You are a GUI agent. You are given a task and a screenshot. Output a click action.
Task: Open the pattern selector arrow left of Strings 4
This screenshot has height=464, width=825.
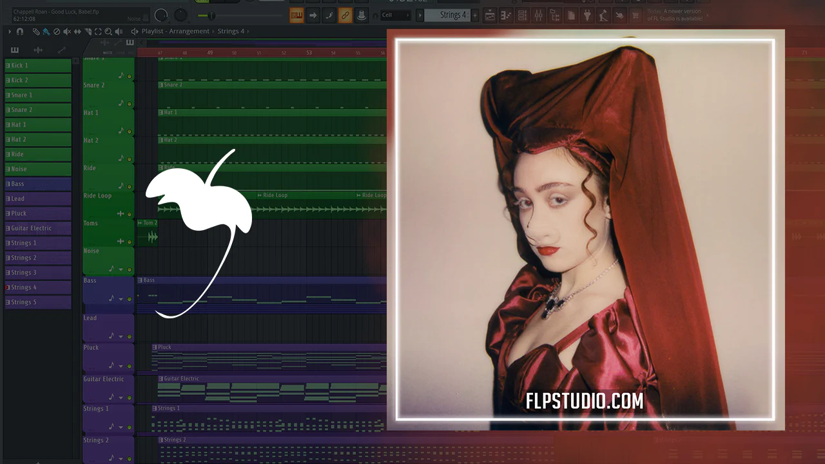click(420, 15)
